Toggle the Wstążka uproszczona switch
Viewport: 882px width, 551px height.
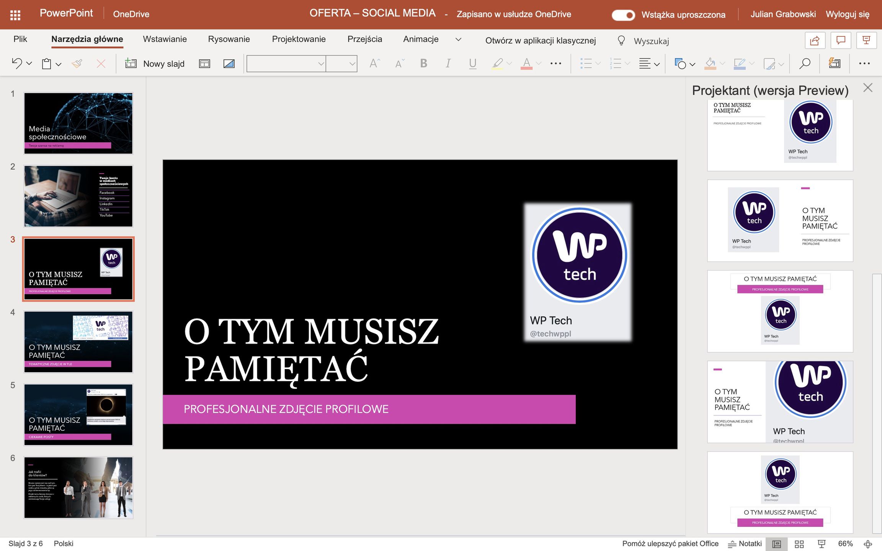[623, 15]
